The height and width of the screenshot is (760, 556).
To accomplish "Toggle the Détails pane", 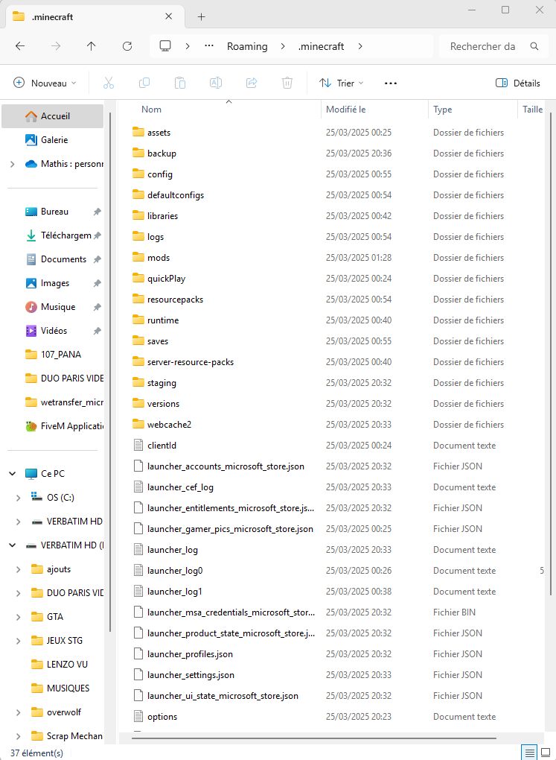I will point(518,83).
